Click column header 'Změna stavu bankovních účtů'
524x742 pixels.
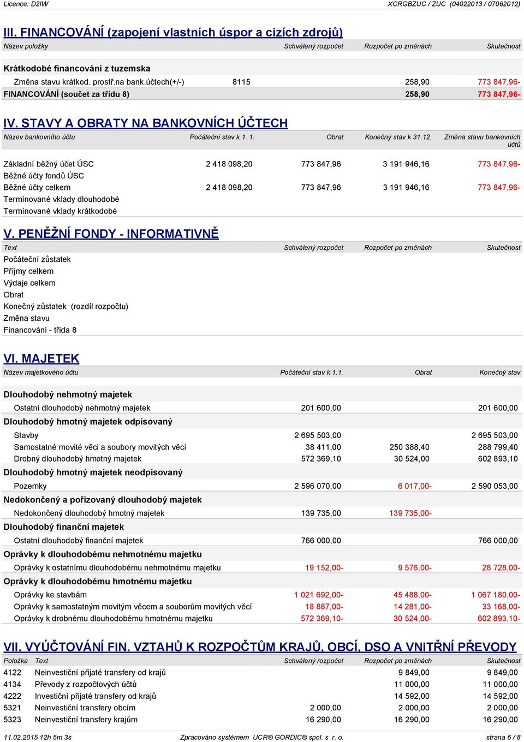[483, 141]
